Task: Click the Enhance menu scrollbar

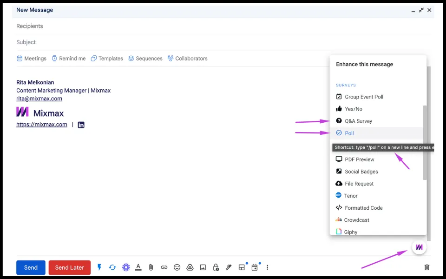Action: click(x=425, y=143)
